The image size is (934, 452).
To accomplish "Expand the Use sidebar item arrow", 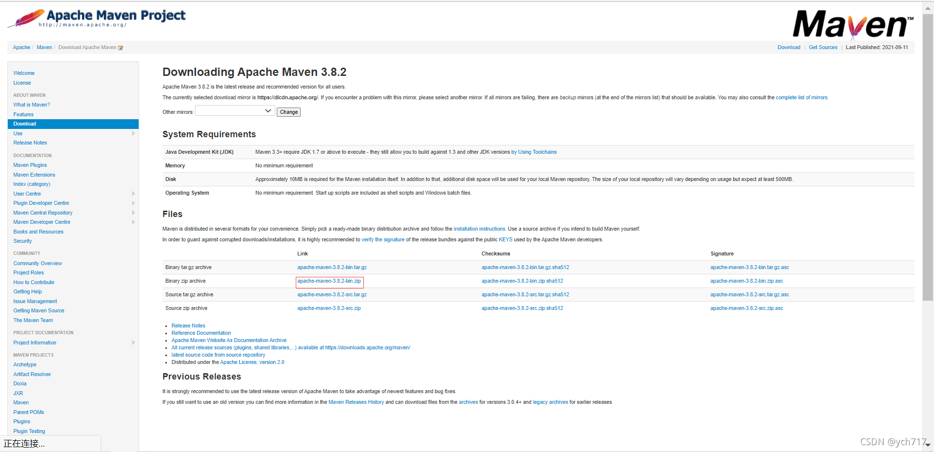I will [133, 133].
